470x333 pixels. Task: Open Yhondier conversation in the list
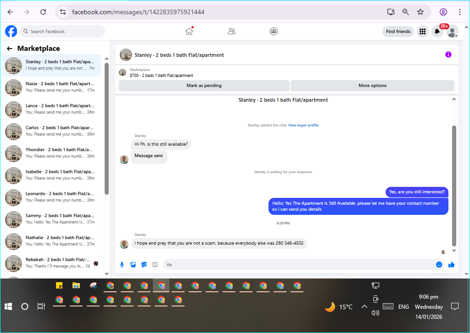coord(51,153)
